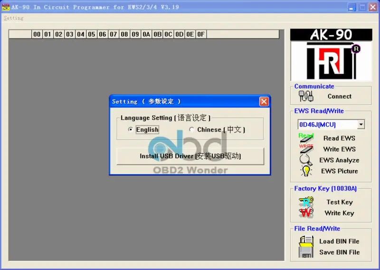This screenshot has width=380, height=270.
Task: Click the app icon in title bar
Action: (x=6, y=7)
